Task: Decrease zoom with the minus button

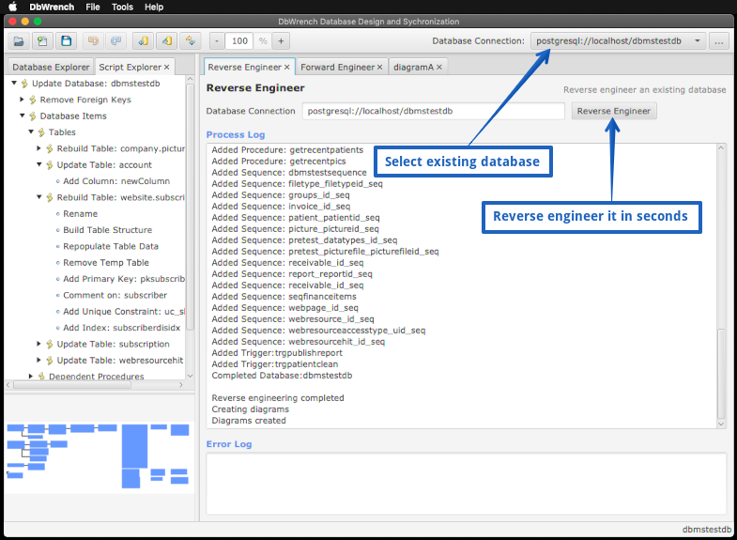Action: (217, 41)
